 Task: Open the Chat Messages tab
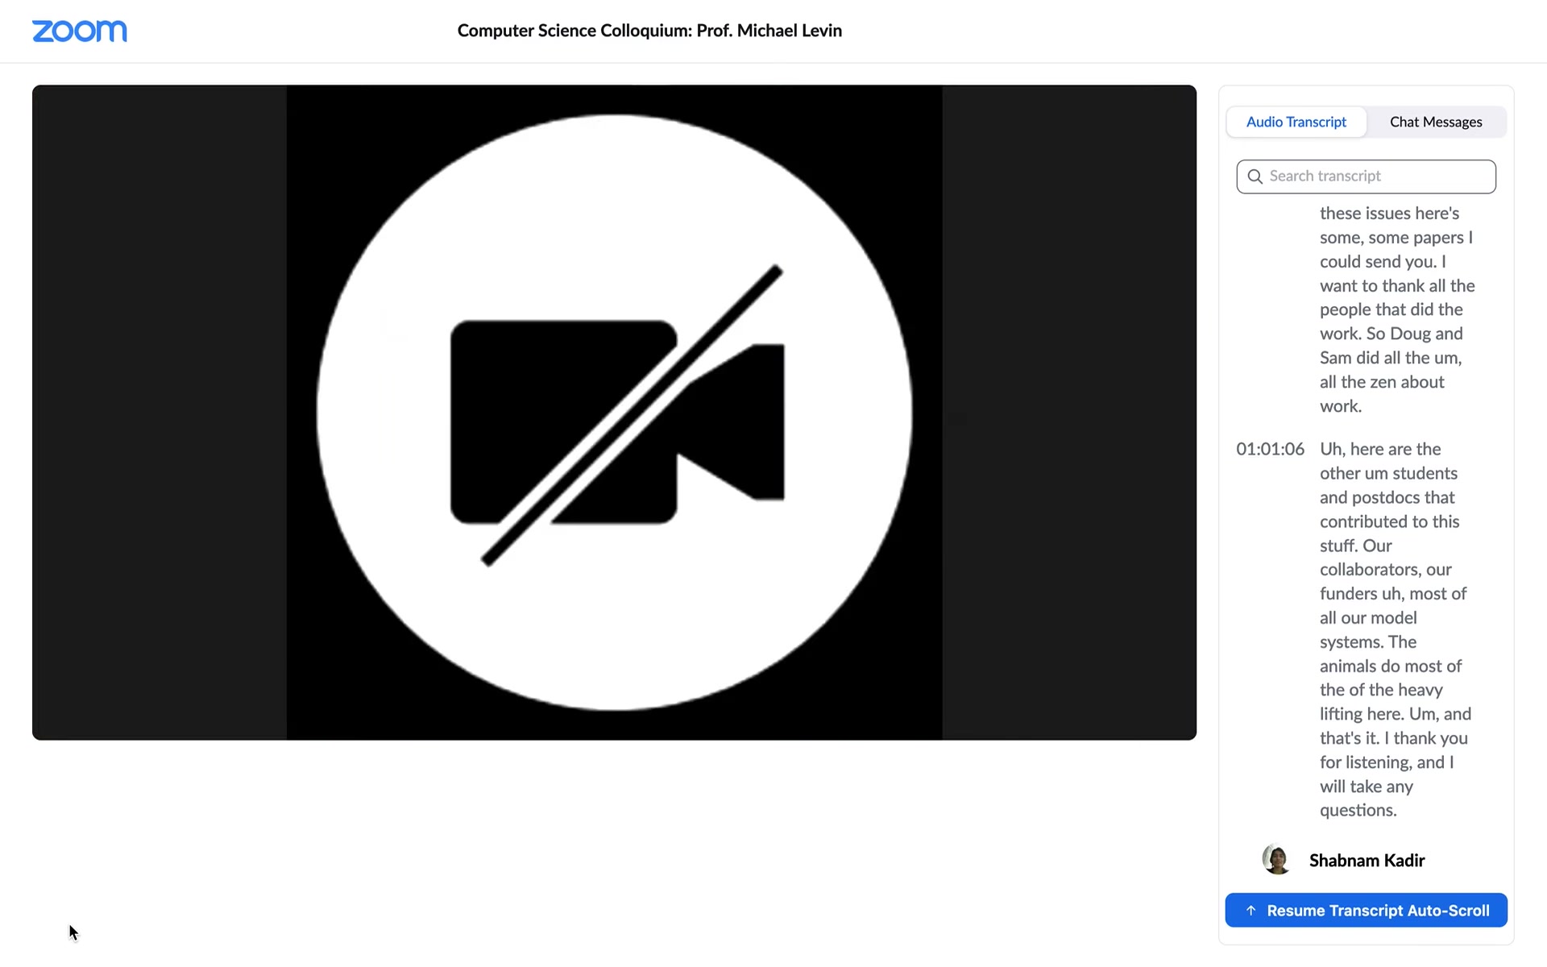[1435, 122]
